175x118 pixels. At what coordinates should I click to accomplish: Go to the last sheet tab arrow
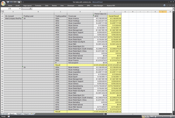(7, 114)
